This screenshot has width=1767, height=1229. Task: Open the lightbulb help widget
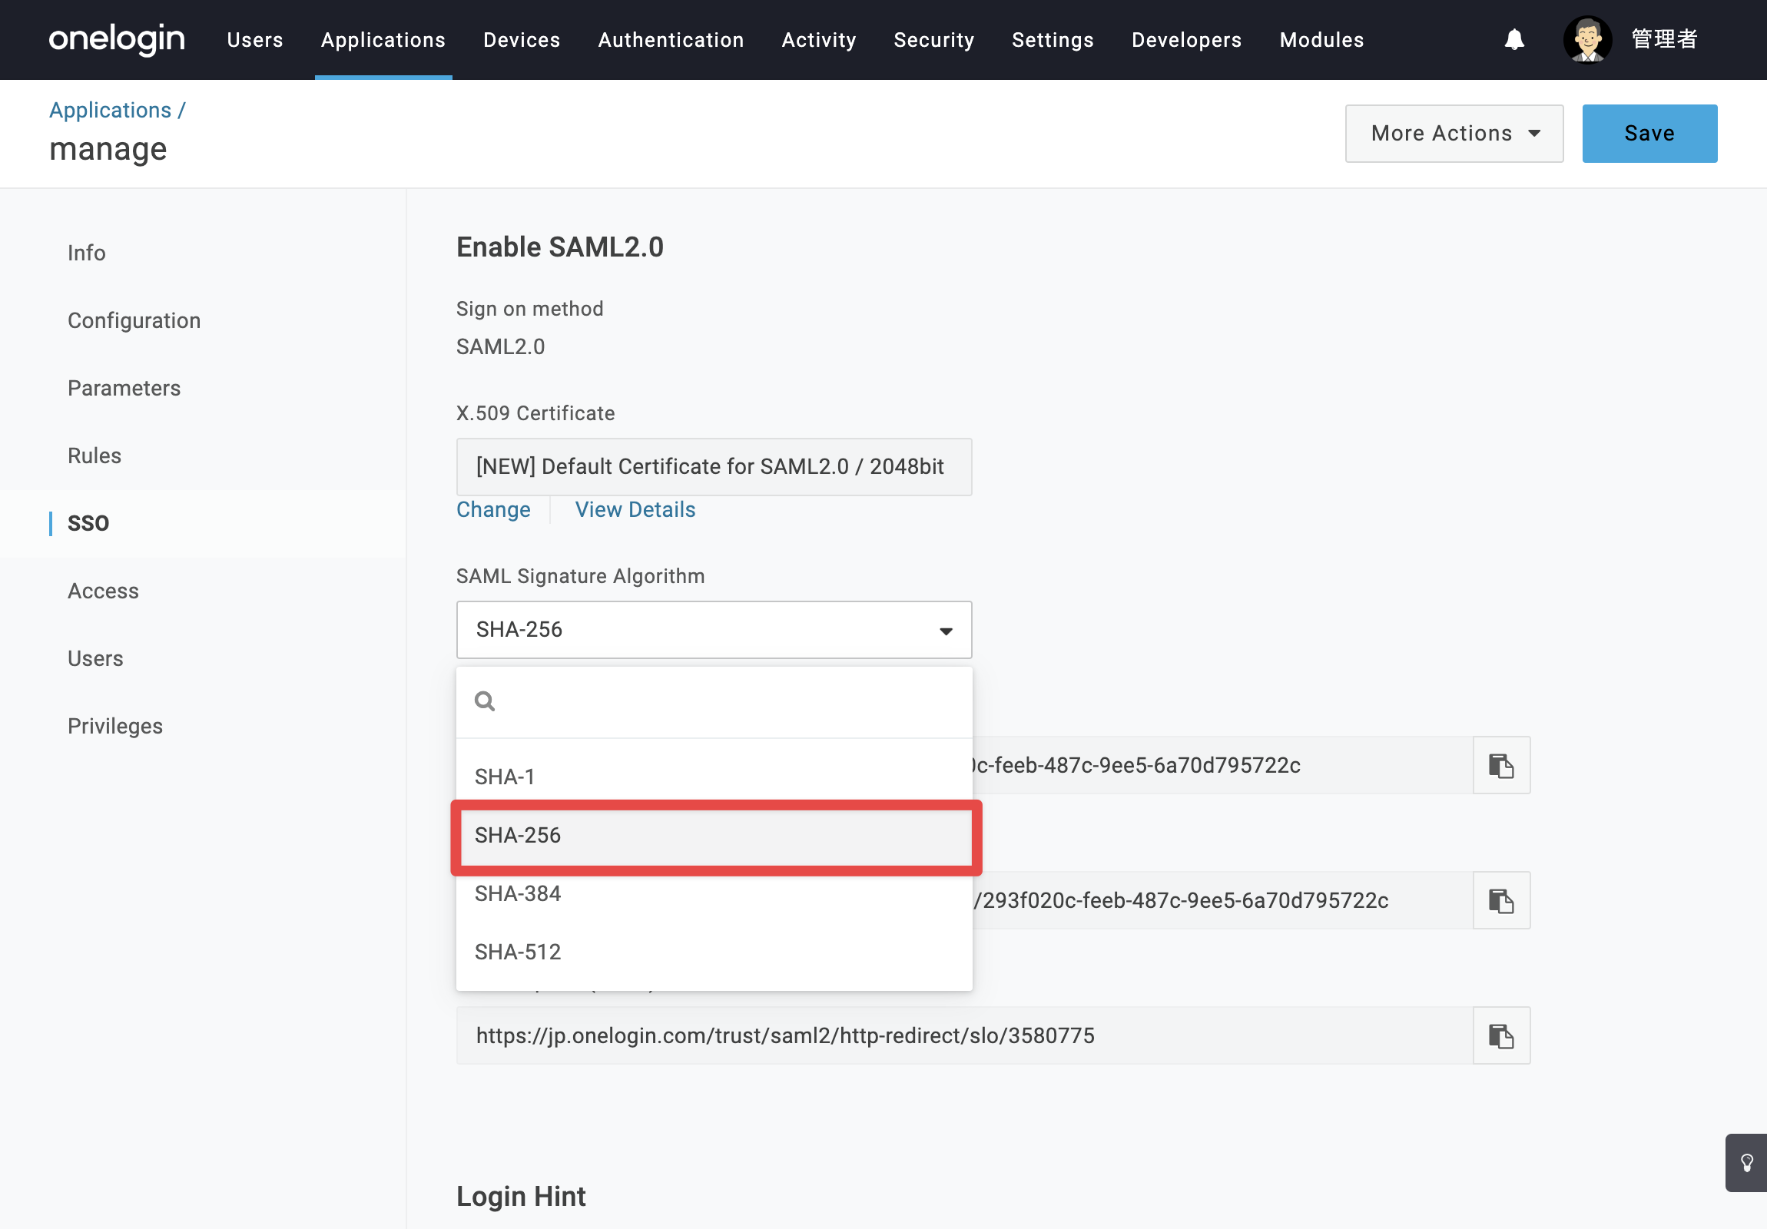[1746, 1163]
